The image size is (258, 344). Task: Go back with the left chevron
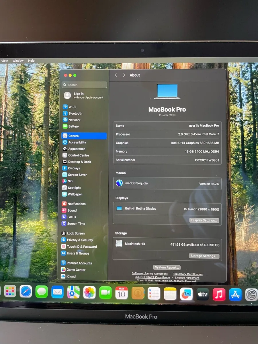[x=116, y=75]
